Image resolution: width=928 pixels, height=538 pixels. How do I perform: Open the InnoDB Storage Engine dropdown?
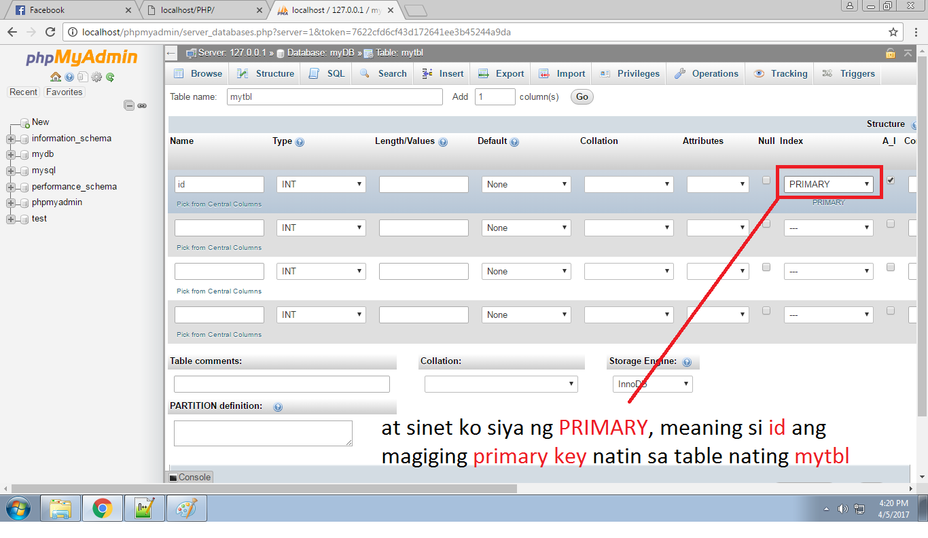tap(652, 384)
